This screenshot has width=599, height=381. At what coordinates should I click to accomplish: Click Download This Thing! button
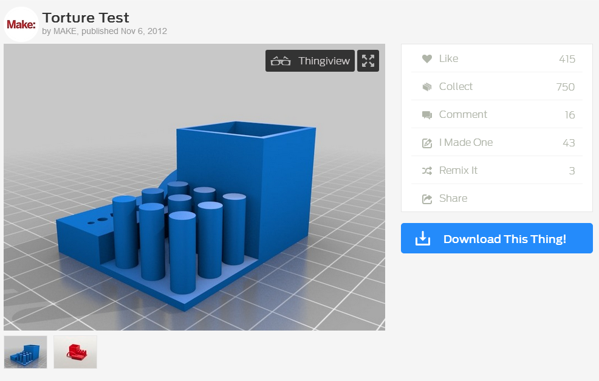tap(496, 238)
